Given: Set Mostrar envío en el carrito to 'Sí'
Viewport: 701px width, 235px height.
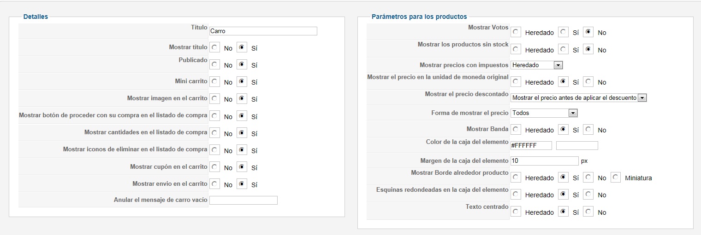Looking at the screenshot, I should coord(242,184).
